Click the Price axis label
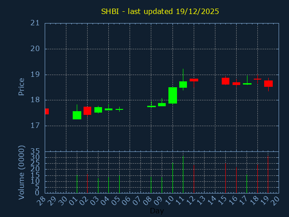289x217 pixels. pos(21,86)
